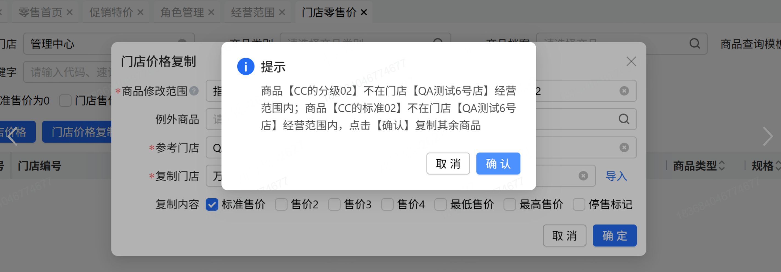Clear the 商品修改范围 field with its clear icon
This screenshot has height=272, width=781.
point(624,91)
